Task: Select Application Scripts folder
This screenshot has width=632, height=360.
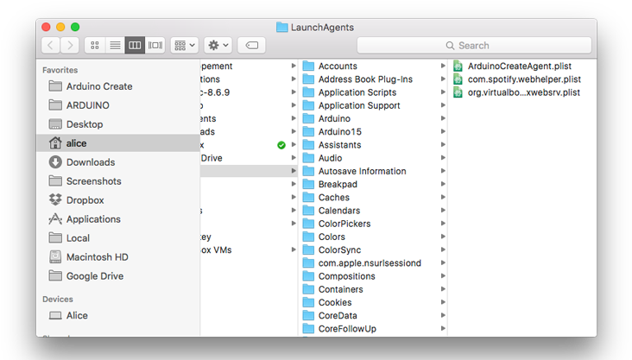Action: 373,92
